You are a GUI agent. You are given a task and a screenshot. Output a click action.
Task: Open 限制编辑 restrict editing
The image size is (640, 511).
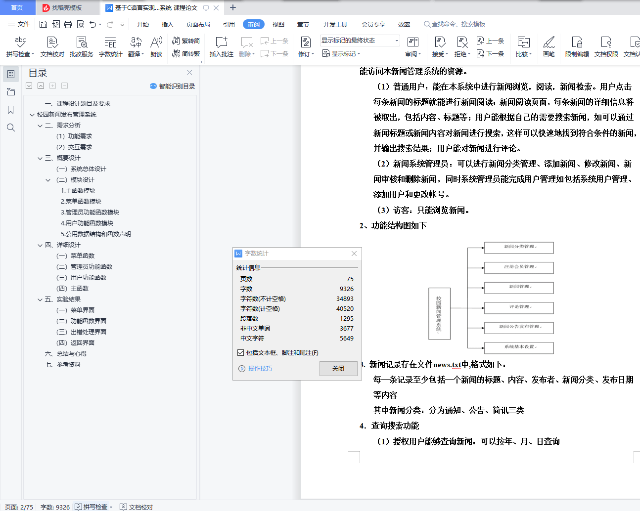(x=577, y=47)
